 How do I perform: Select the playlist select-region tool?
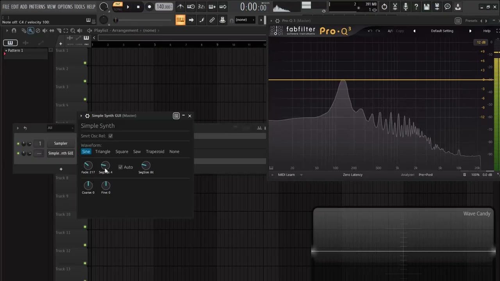click(66, 30)
